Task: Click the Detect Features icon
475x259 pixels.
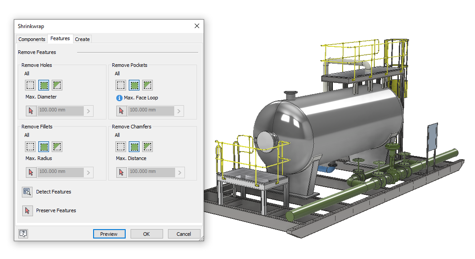Action: (x=27, y=192)
